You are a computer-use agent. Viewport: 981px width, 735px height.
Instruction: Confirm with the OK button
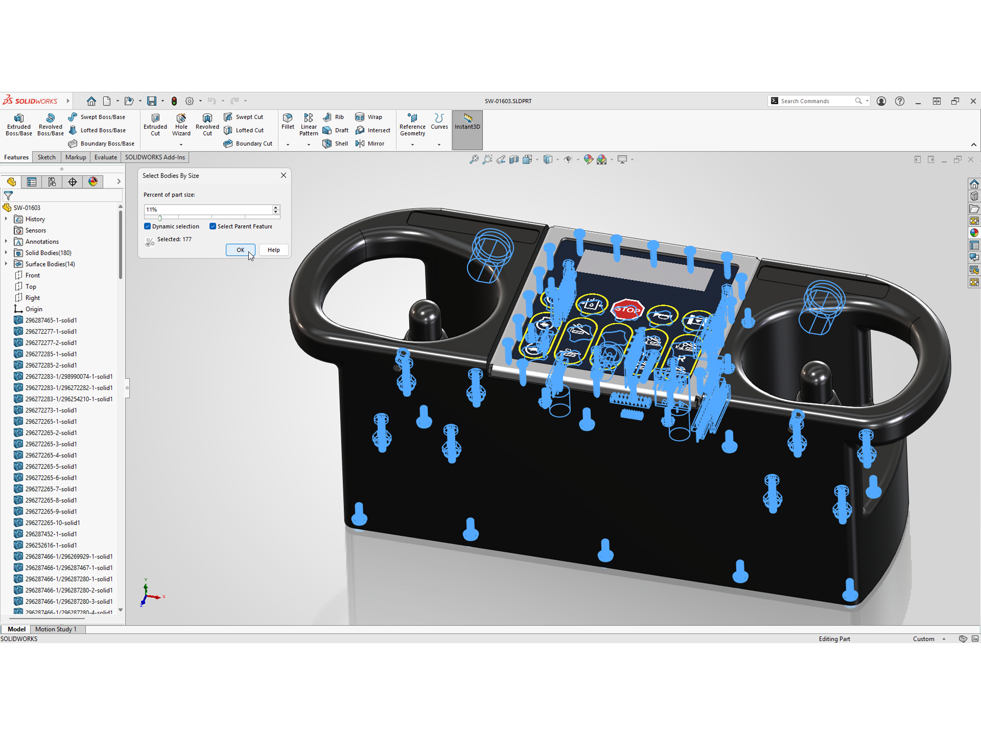click(240, 250)
